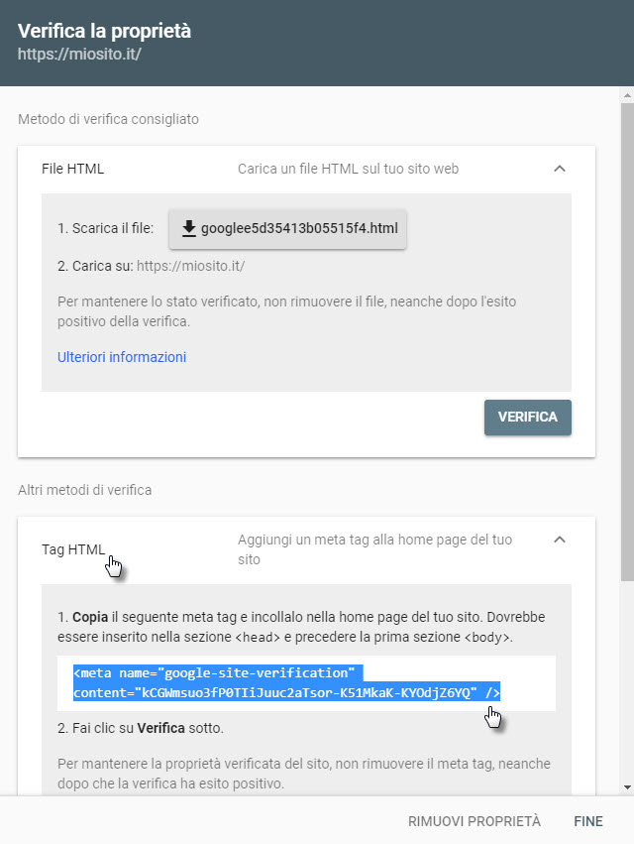This screenshot has height=844, width=634.
Task: Click the 'Altri metodi di verifica' heading
Action: tap(84, 490)
